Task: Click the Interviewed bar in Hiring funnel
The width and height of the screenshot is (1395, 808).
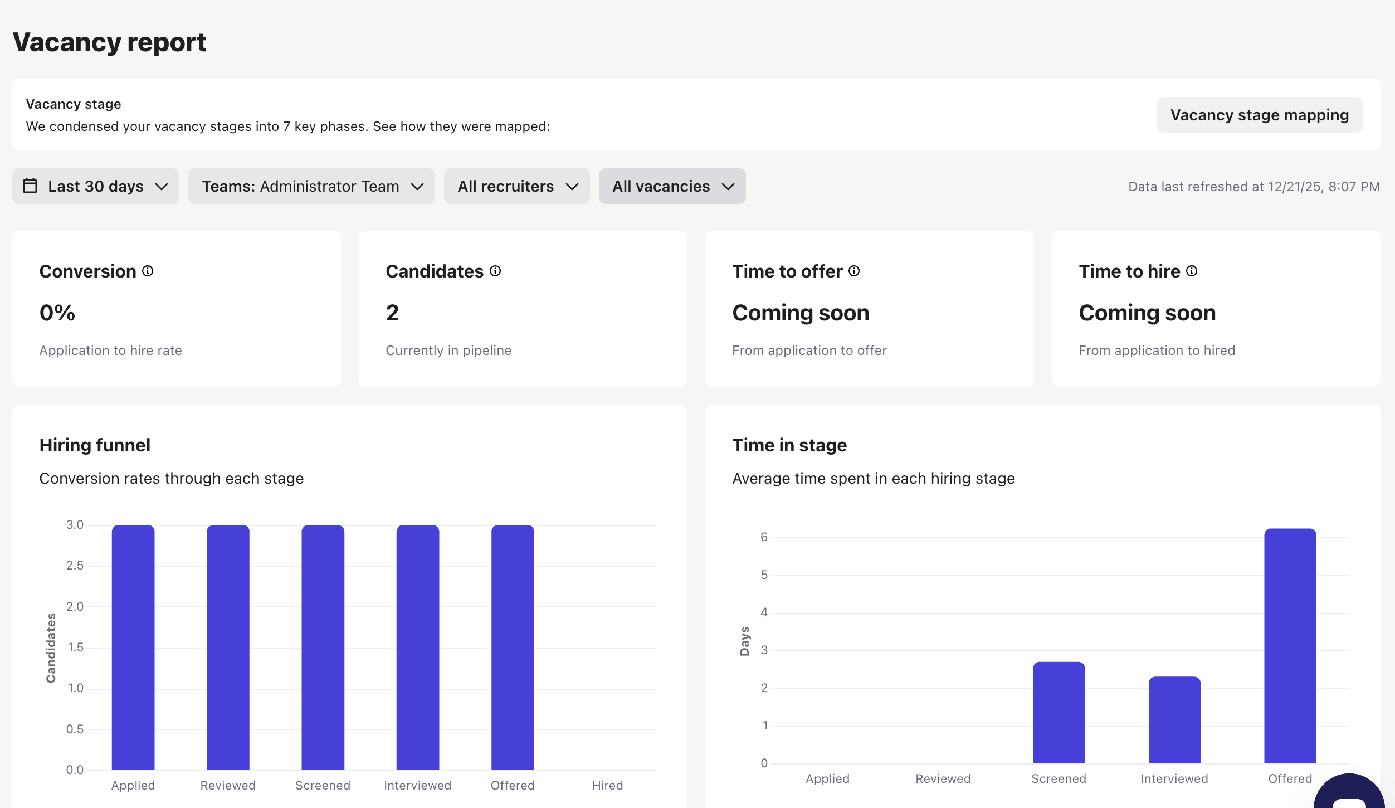Action: [x=418, y=646]
